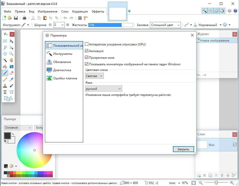Image resolution: width=239 pixels, height=186 pixels.
Task: Select the Shapes tool
Action: [x=8, y=98]
